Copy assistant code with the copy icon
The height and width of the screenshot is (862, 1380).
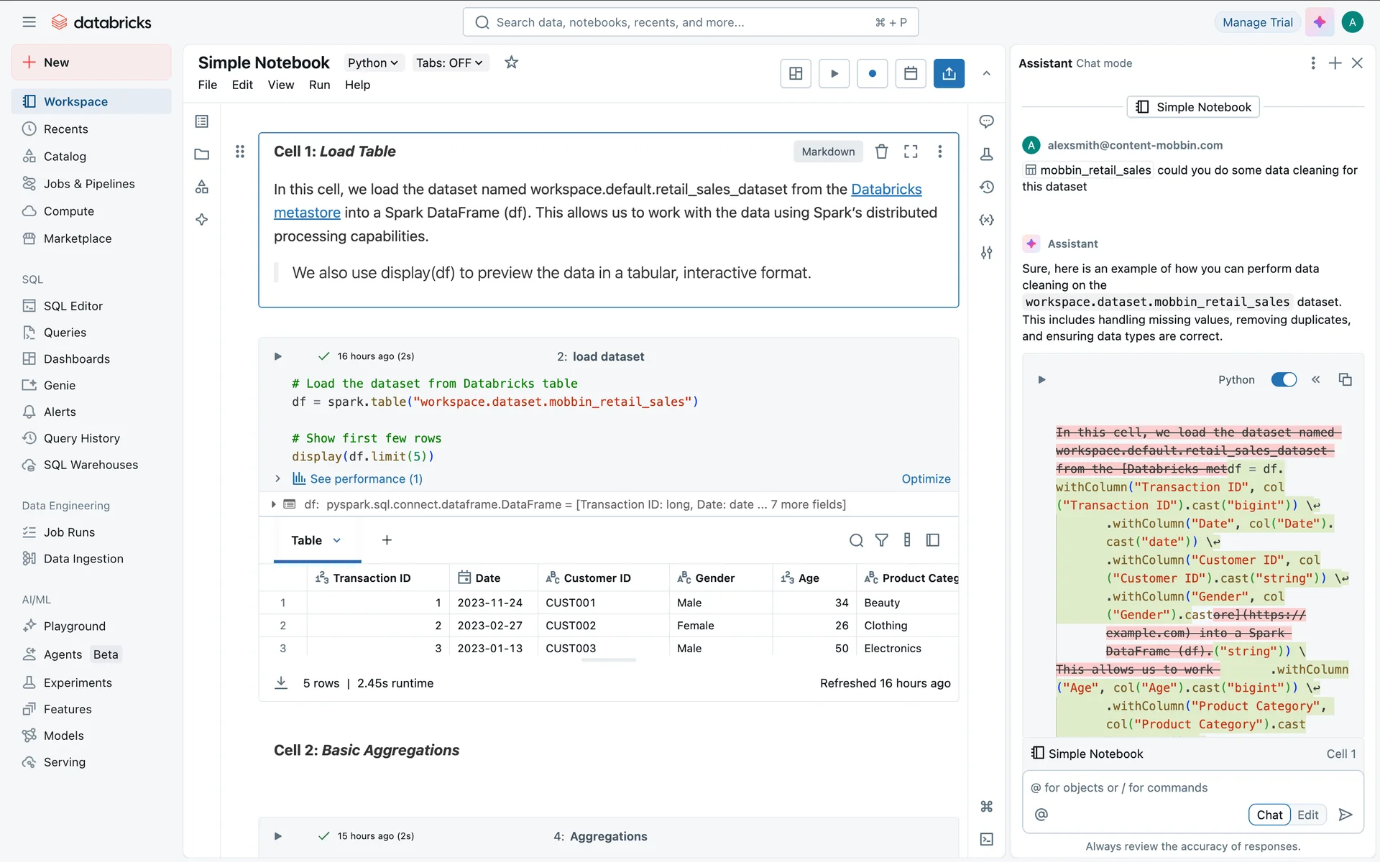tap(1345, 379)
